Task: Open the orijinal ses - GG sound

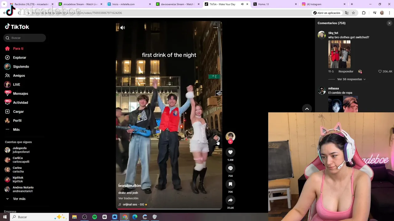Action: tap(133, 204)
